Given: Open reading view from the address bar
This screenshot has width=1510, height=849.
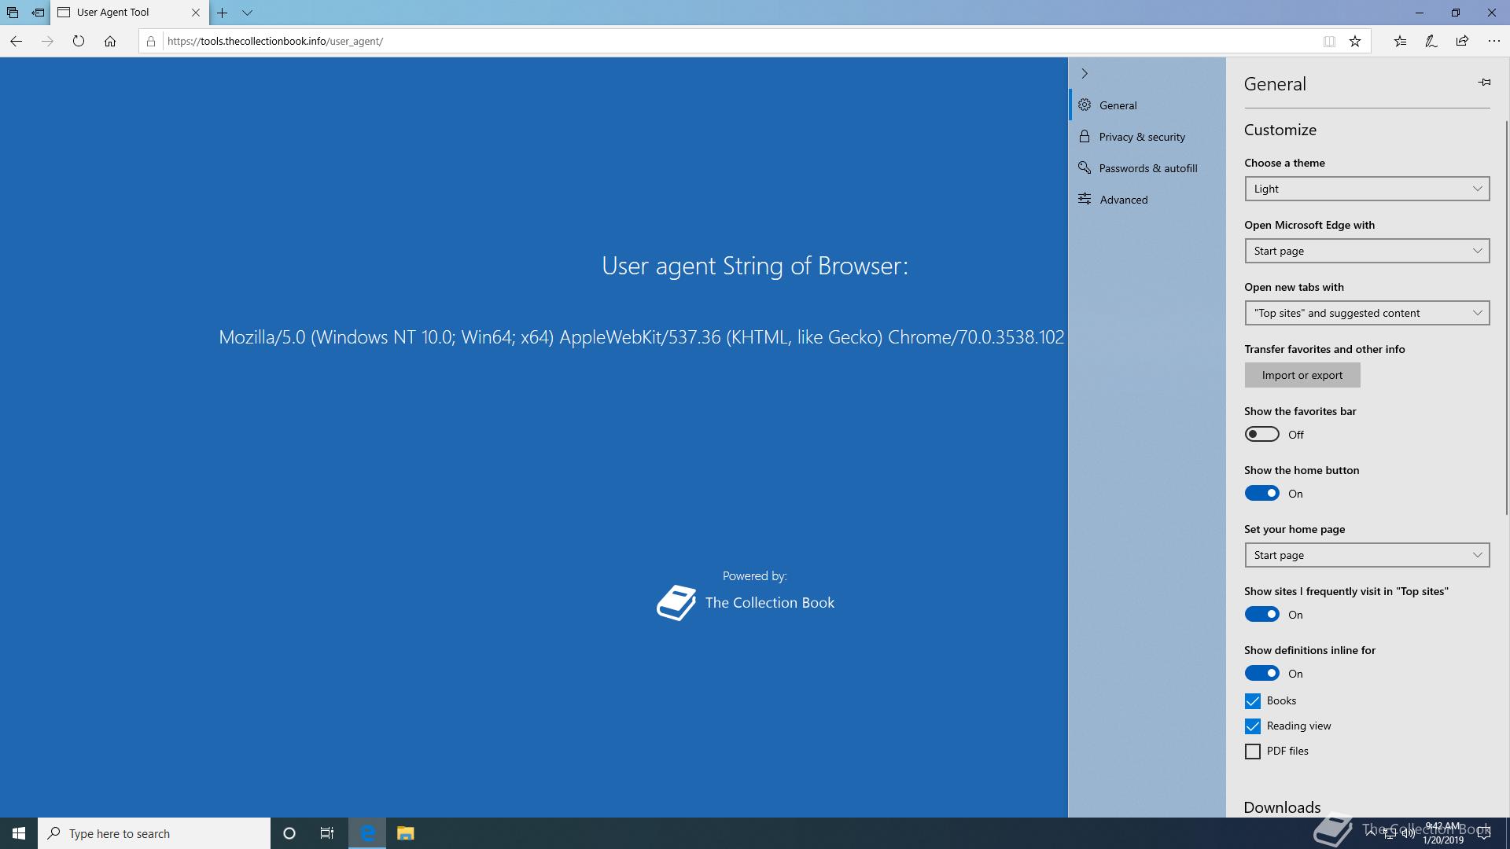Looking at the screenshot, I should 1329,41.
